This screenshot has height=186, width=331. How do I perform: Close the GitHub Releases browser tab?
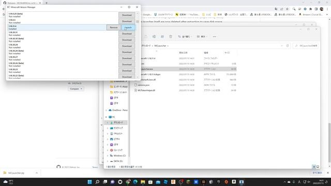(40, 3)
